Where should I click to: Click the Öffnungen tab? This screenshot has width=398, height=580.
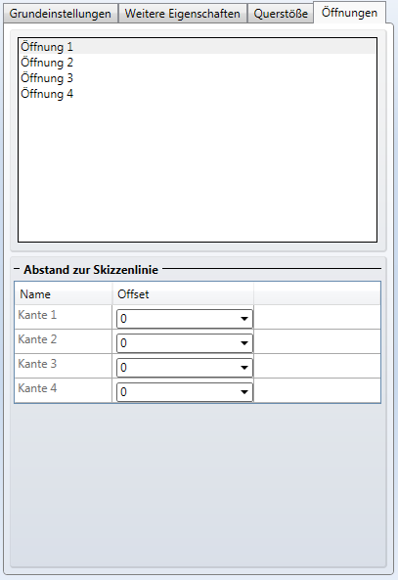tap(349, 13)
